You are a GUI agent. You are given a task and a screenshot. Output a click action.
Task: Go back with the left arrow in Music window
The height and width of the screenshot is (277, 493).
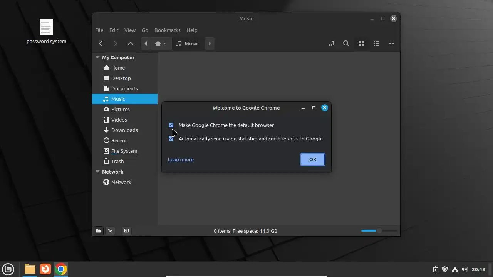(x=101, y=43)
